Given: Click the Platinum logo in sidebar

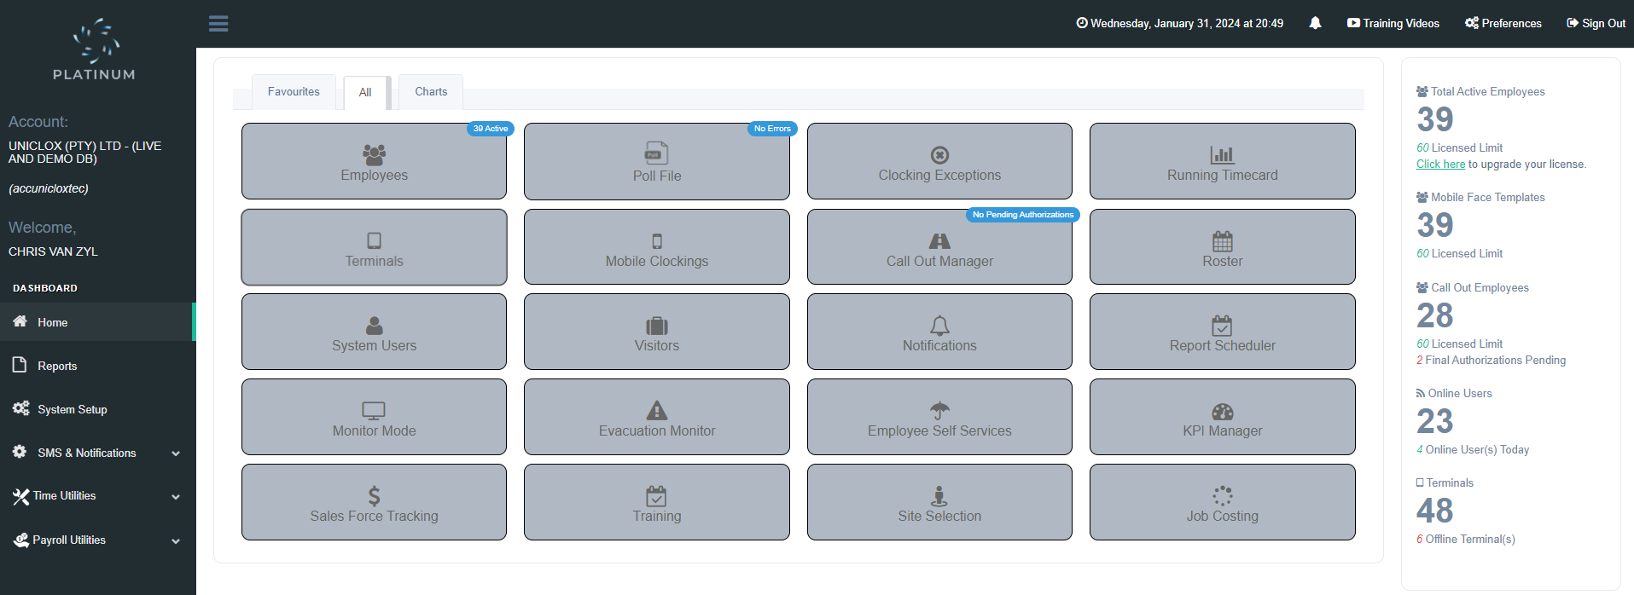Looking at the screenshot, I should (x=95, y=49).
